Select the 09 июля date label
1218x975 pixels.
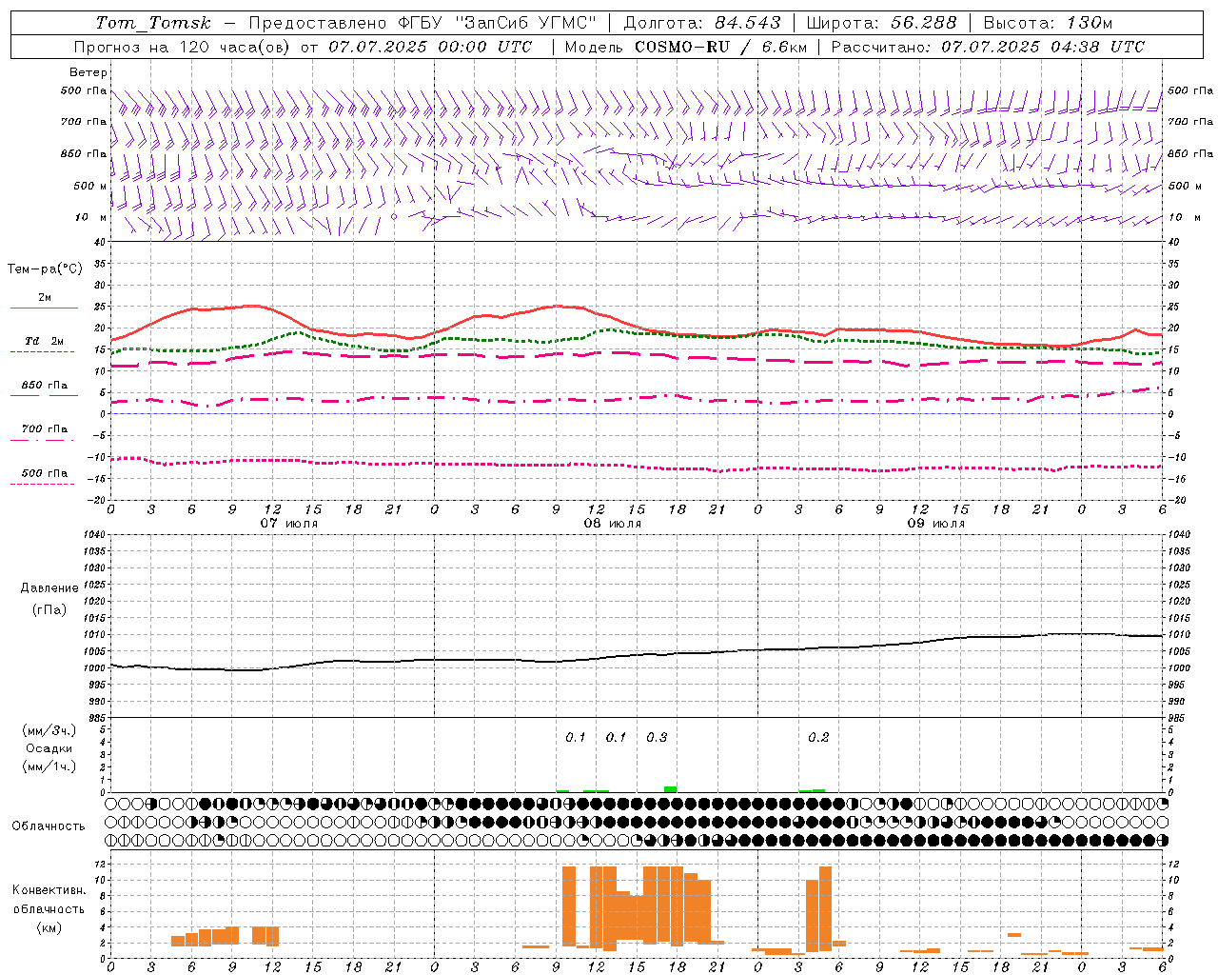pyautogui.click(x=936, y=524)
